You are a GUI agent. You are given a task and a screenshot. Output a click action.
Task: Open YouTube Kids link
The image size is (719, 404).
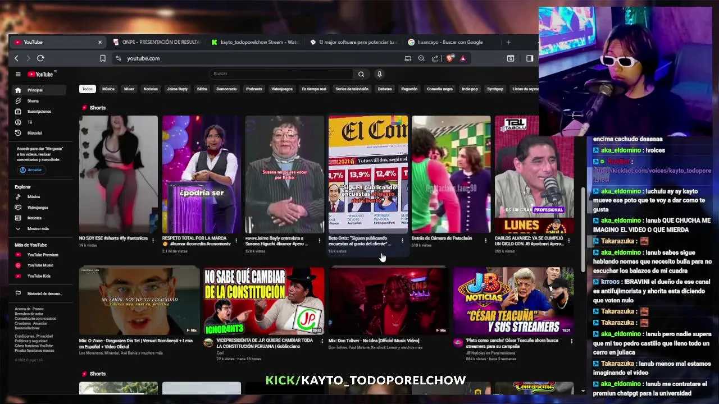point(39,276)
